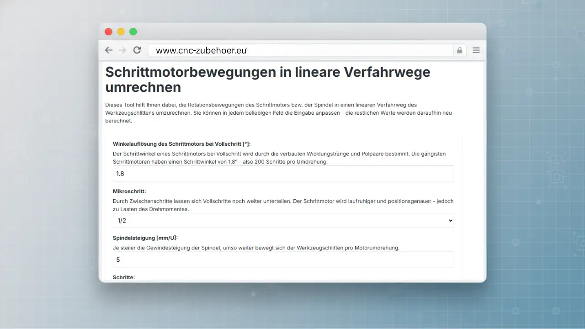585x329 pixels.
Task: Click the yellow minimize window button
Action: coord(121,32)
